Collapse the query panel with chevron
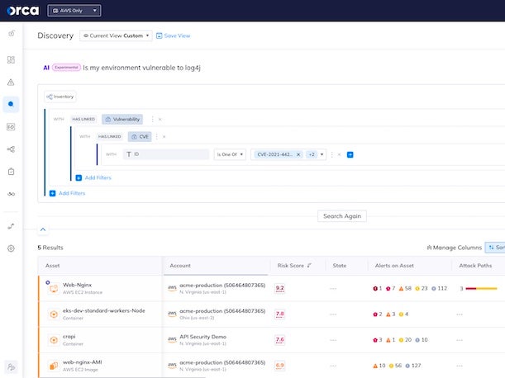 coord(43,229)
